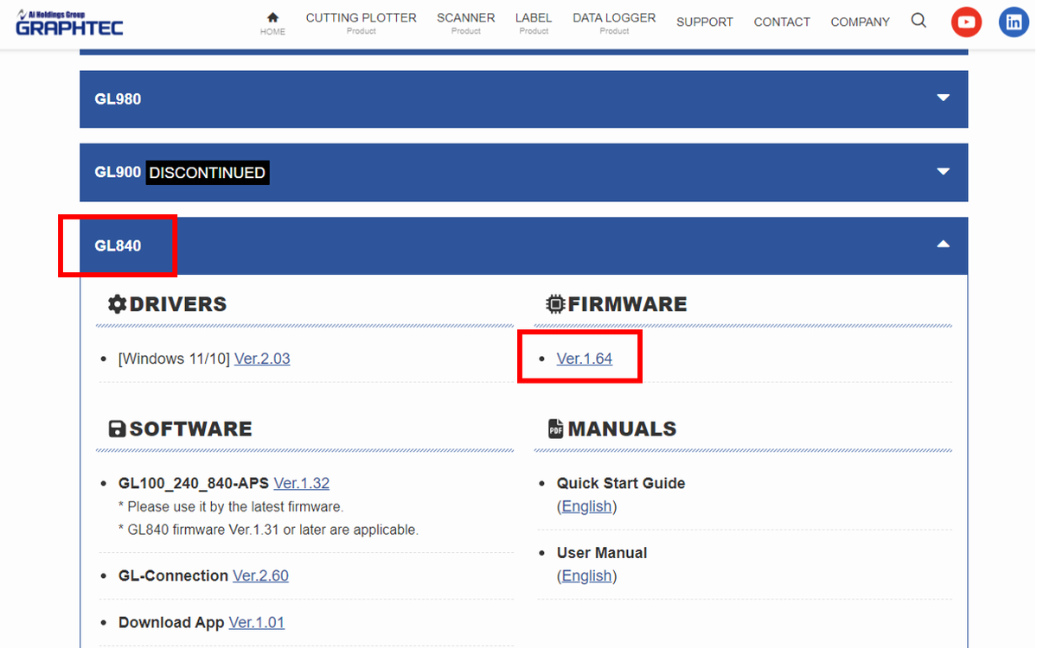Expand the GL900 discontinued section arrow
Viewport: 1037px width, 648px height.
click(x=943, y=172)
